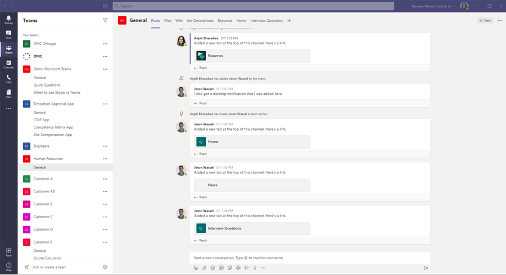The image size is (506, 275).
Task: Select When to use Skype vs Teams channel
Action: click(57, 93)
